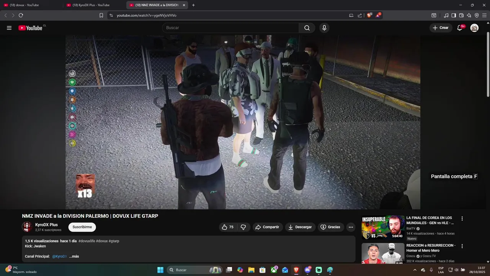Click the Brave Shields lion icon
This screenshot has height=276, width=490.
(369, 15)
